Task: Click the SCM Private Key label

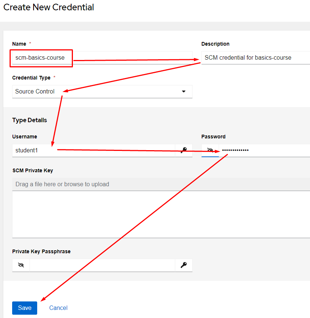Action: click(32, 170)
